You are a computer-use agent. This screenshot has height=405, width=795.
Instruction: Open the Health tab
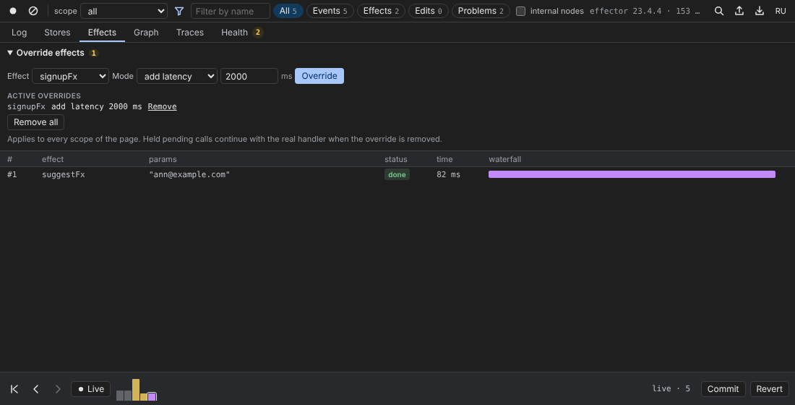241,32
